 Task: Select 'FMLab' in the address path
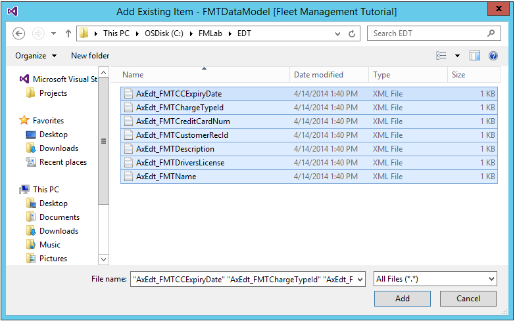click(210, 33)
